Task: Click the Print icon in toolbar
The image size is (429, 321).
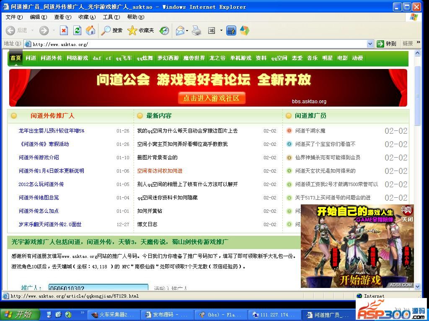Action: [x=196, y=31]
